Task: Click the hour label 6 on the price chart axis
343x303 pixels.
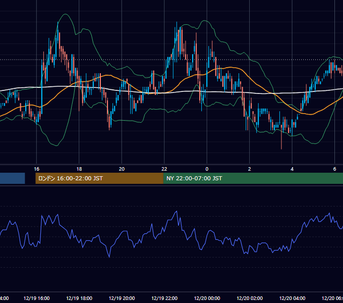Action: click(335, 169)
